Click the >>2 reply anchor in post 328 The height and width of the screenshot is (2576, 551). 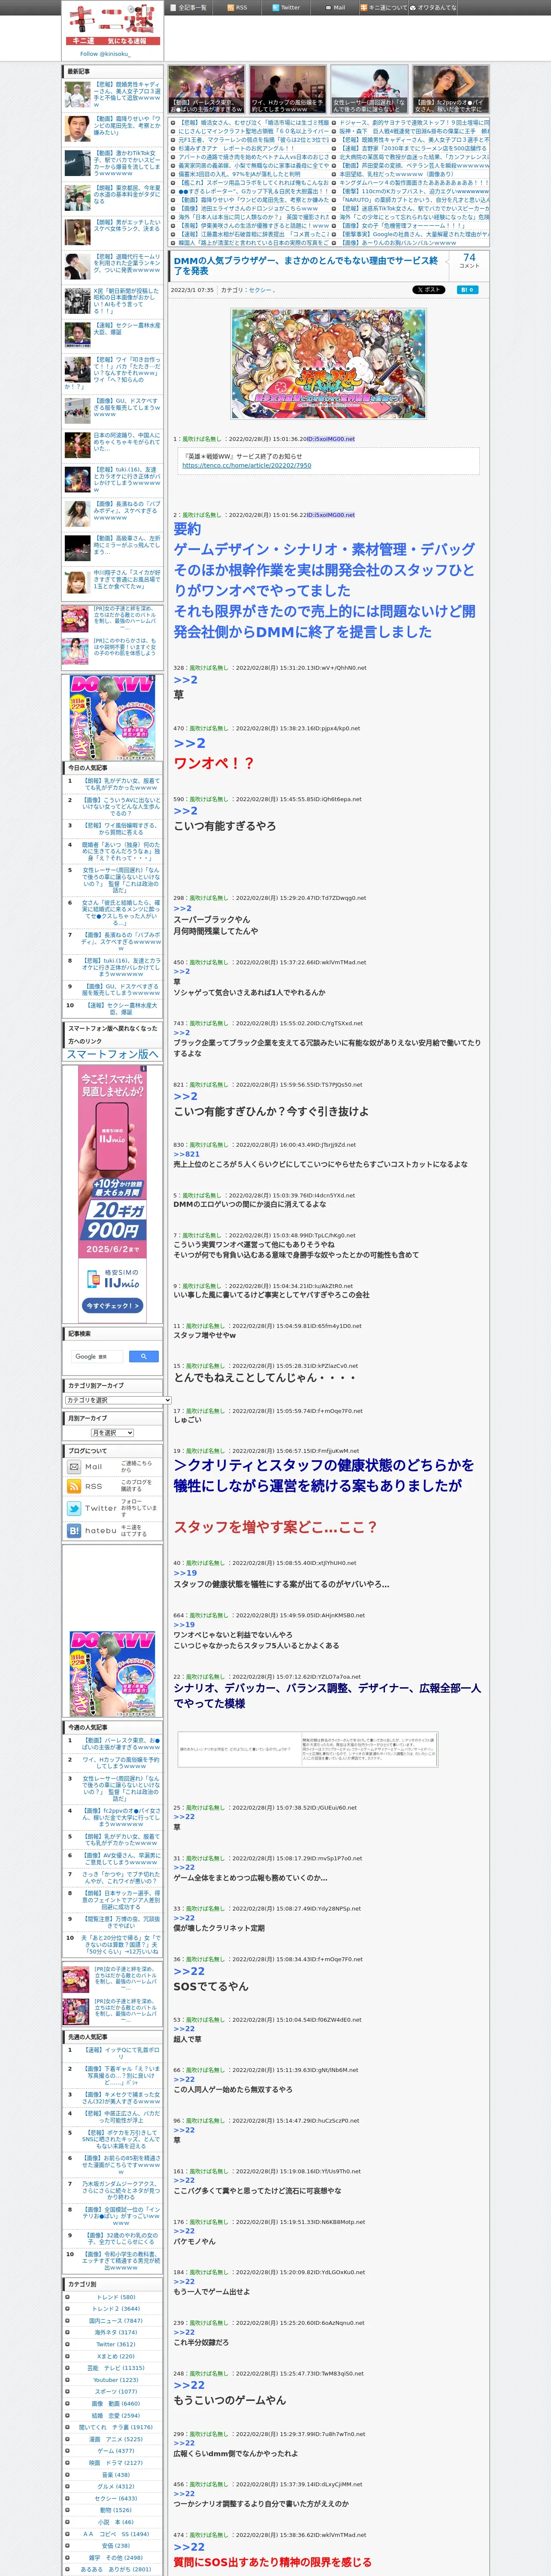point(185,680)
